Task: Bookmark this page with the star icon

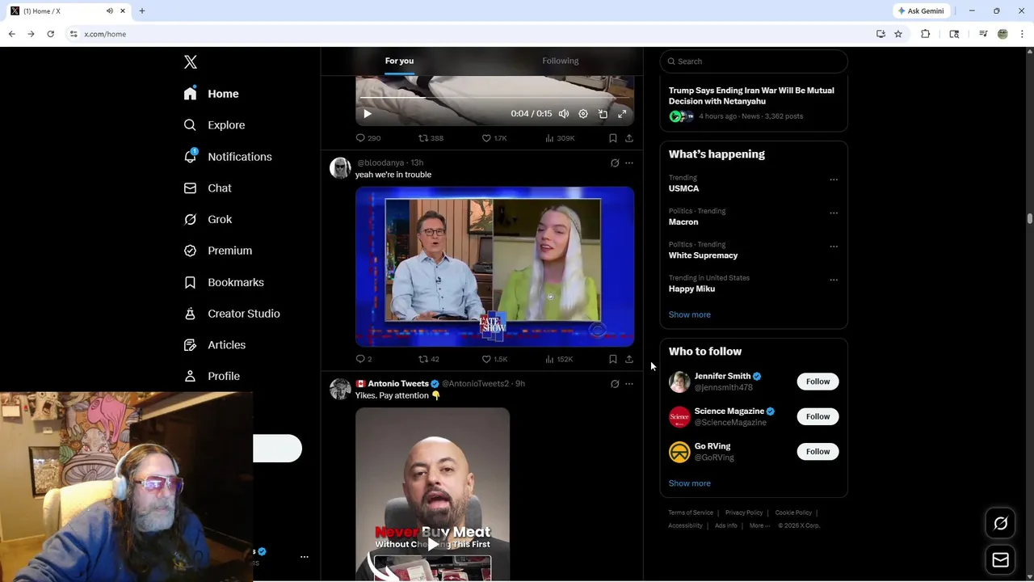Action: click(x=898, y=34)
